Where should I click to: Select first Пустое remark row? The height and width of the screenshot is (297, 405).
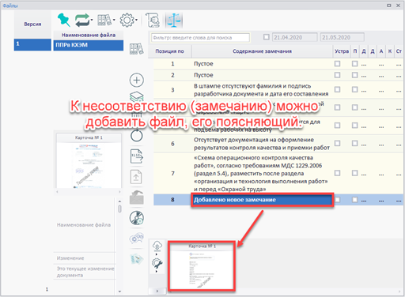coord(278,64)
